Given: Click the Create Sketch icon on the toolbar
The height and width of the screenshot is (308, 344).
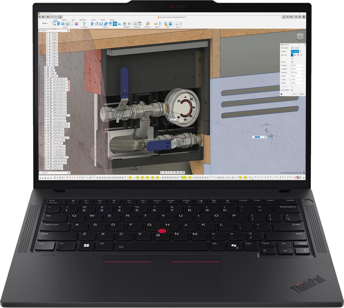Looking at the screenshot, I should point(54,24).
